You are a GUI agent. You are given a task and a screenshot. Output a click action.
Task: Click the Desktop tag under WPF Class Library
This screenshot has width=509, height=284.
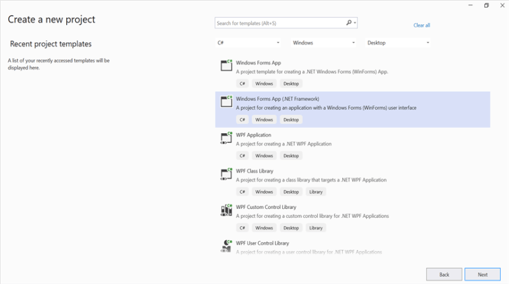point(291,192)
